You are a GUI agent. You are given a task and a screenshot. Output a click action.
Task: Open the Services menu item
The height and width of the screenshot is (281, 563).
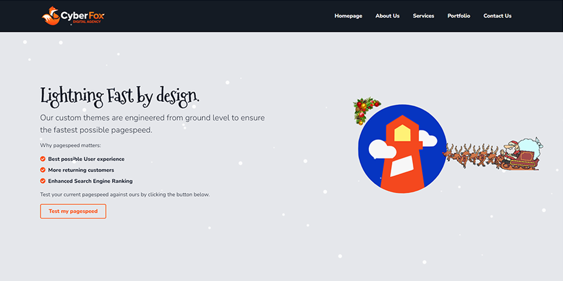click(423, 16)
